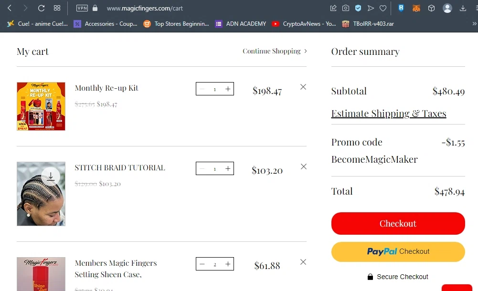Decrease quantity of STITCH BRAID TUTORIAL
The width and height of the screenshot is (478, 291).
[x=202, y=168]
